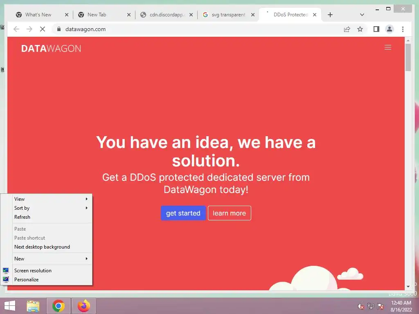419x314 pixels.
Task: Open the Chrome profile avatar
Action: click(x=390, y=29)
